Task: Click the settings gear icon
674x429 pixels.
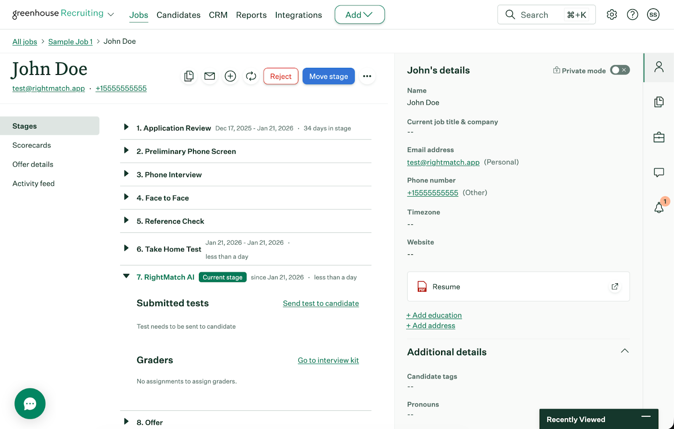Action: [612, 15]
